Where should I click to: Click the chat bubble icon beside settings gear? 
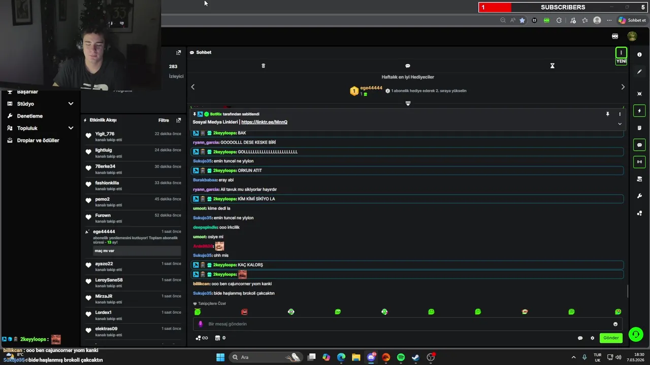580,338
